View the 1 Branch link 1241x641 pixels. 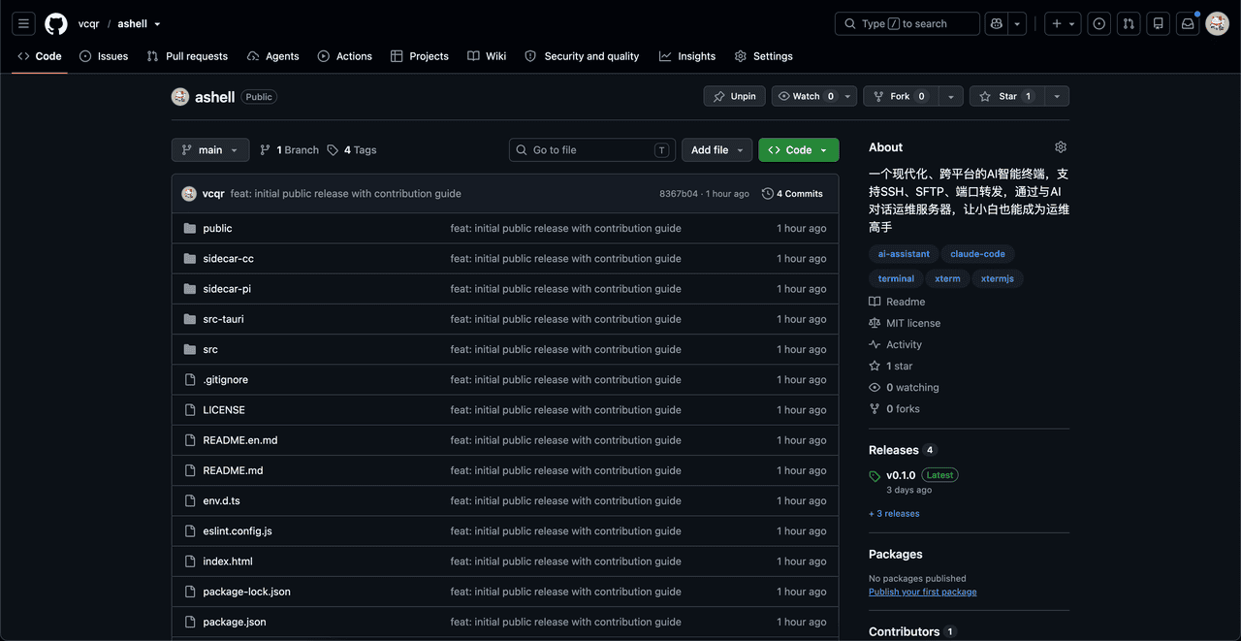pyautogui.click(x=289, y=150)
